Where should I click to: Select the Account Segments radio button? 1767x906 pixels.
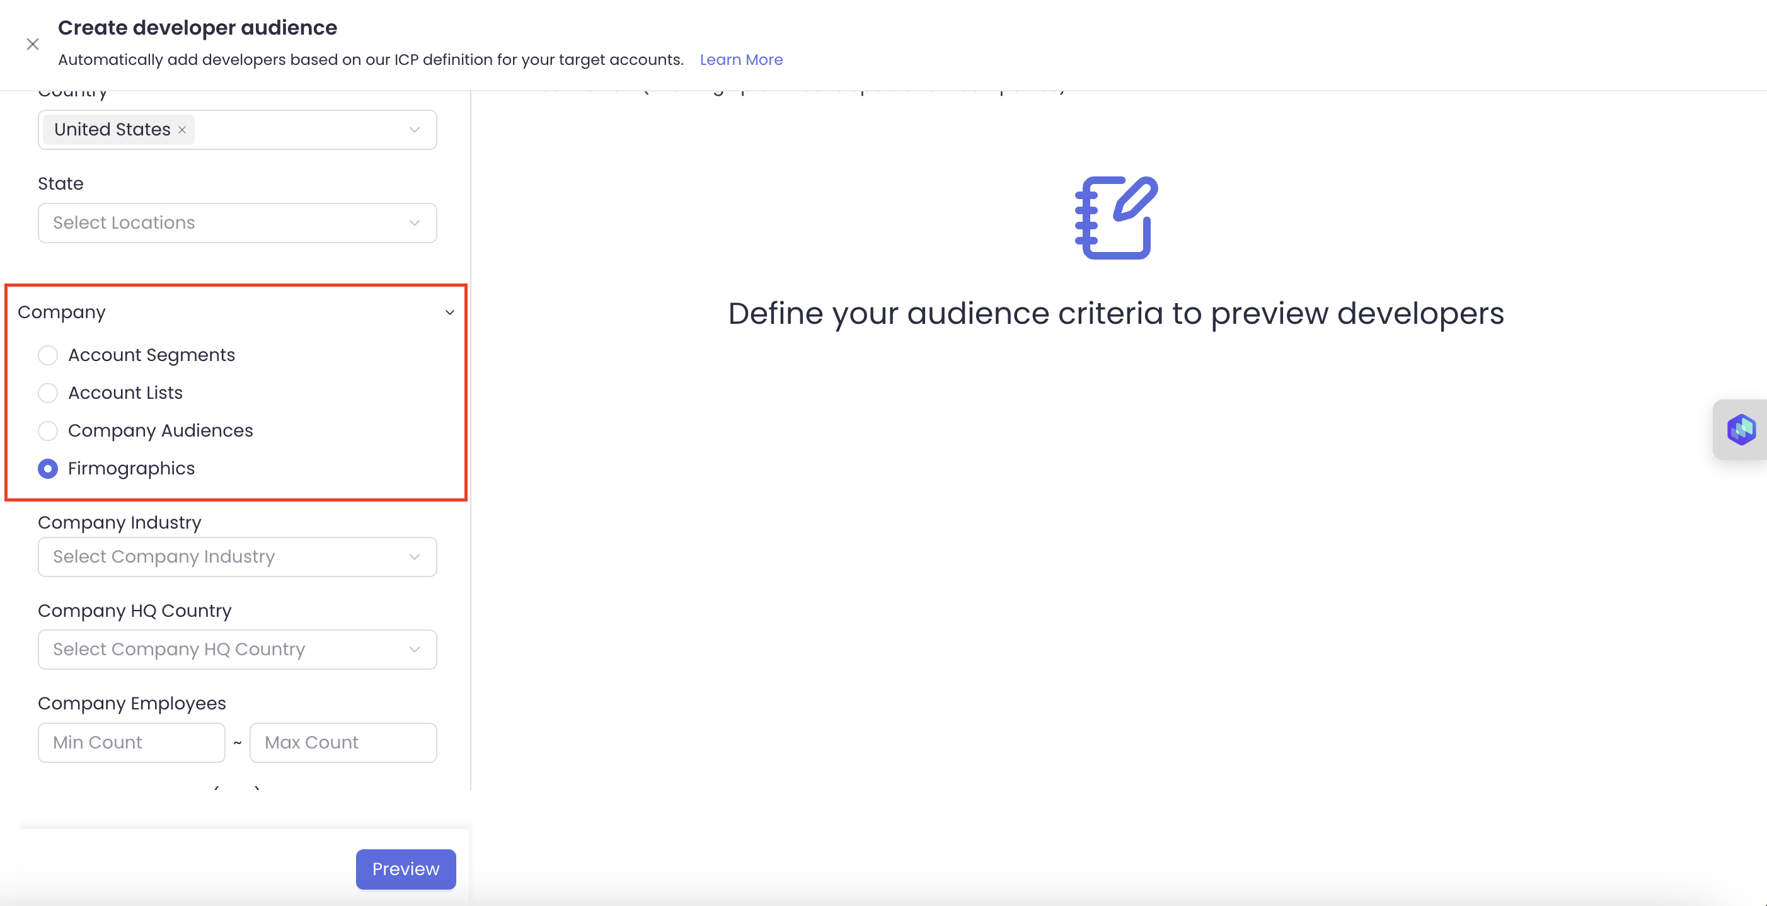coord(48,355)
